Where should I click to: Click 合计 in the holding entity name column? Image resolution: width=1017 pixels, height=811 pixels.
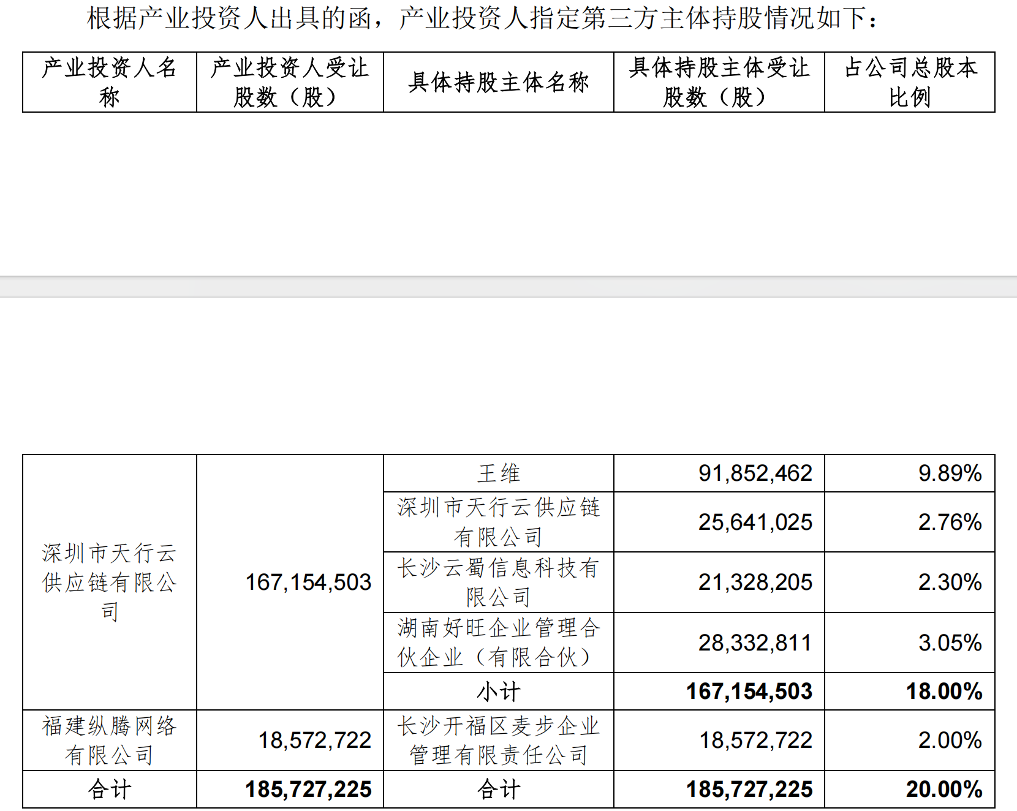(x=499, y=789)
